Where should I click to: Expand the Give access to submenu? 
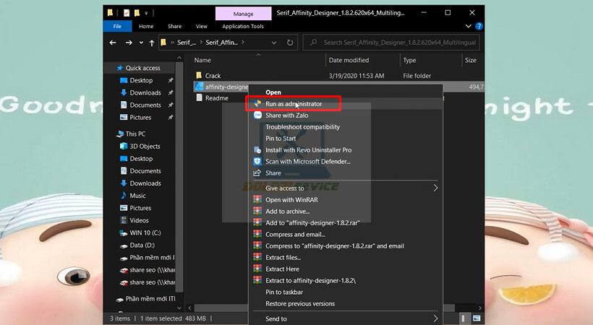tap(435, 188)
